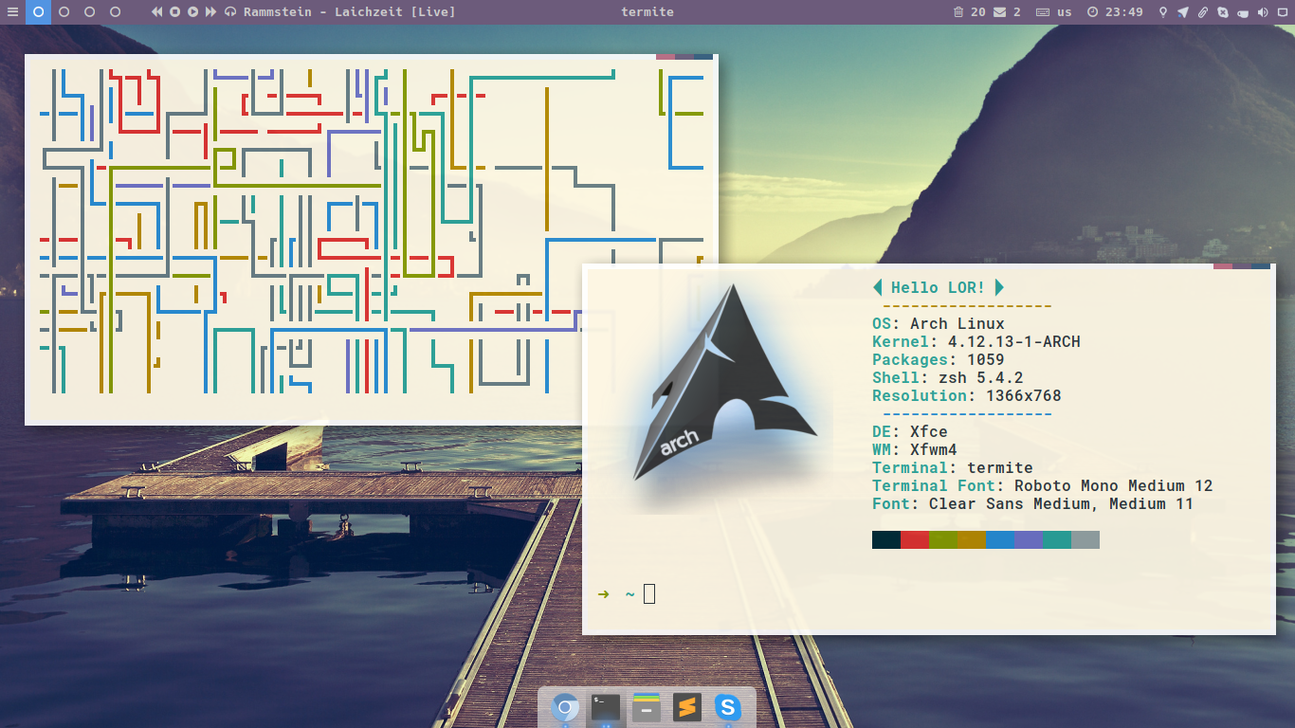The height and width of the screenshot is (728, 1295).
Task: Click the headphones music player icon
Action: pyautogui.click(x=230, y=12)
